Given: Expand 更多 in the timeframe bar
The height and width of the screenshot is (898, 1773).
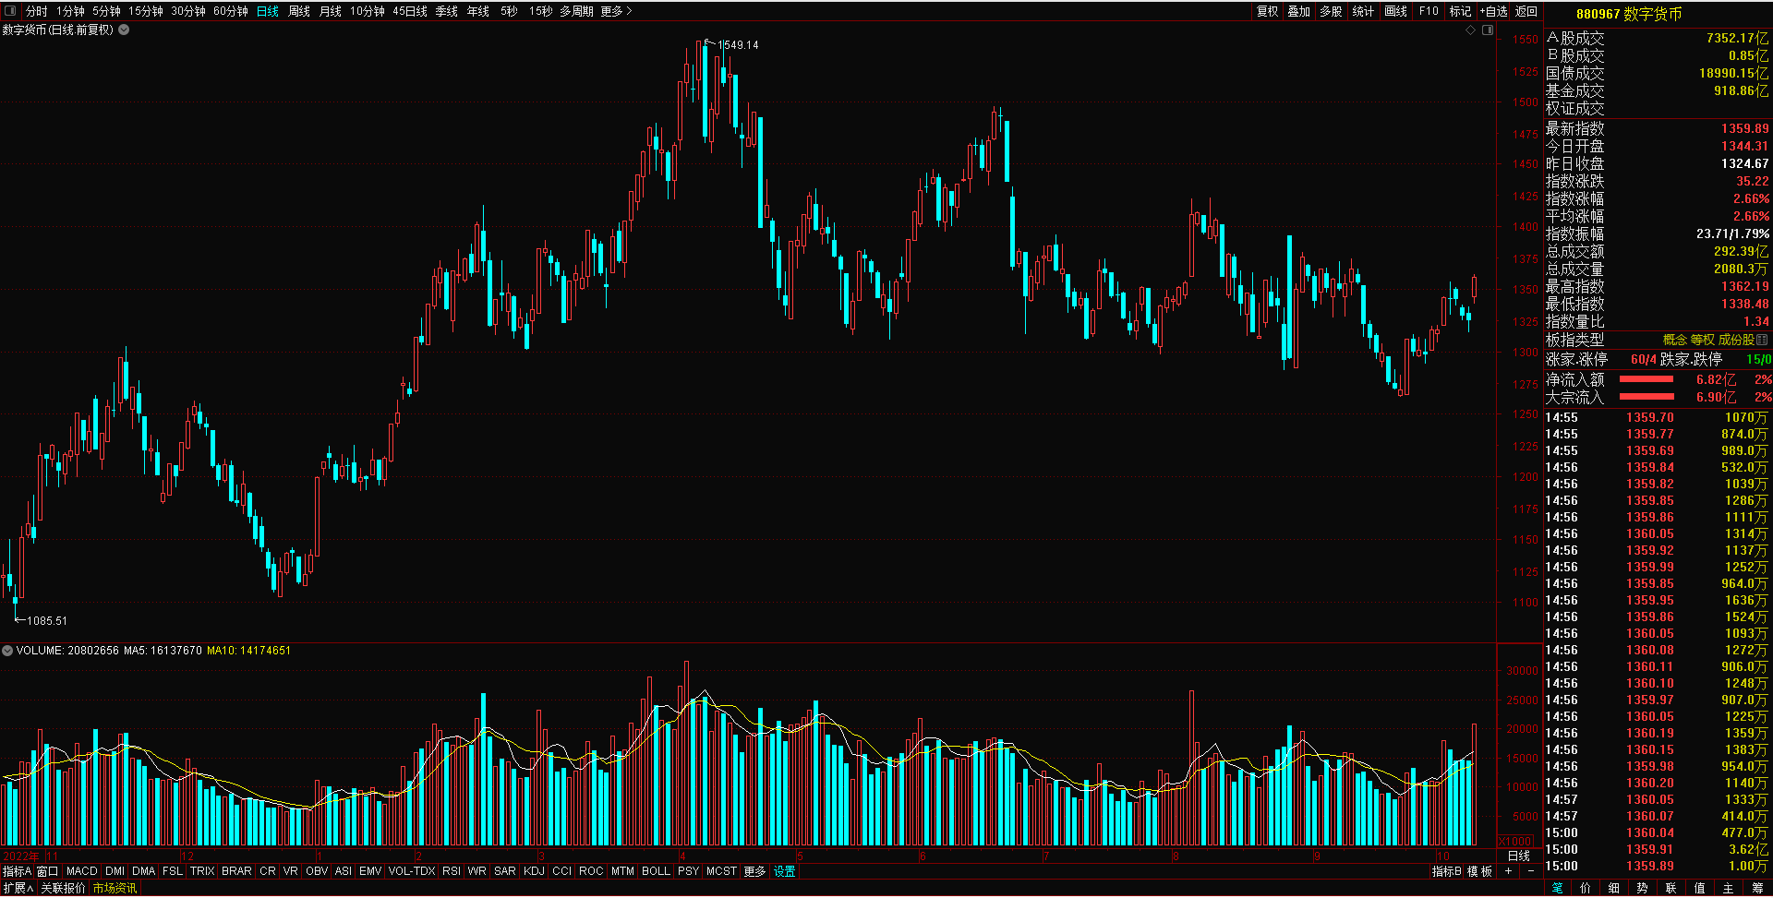Looking at the screenshot, I should click(616, 11).
